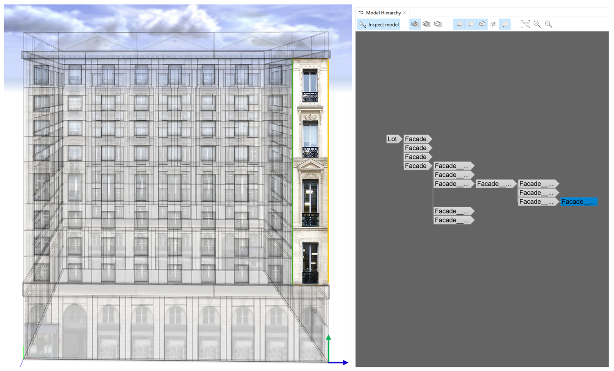The height and width of the screenshot is (371, 614).
Task: Click the scope plane visualization icon
Action: coord(493,24)
